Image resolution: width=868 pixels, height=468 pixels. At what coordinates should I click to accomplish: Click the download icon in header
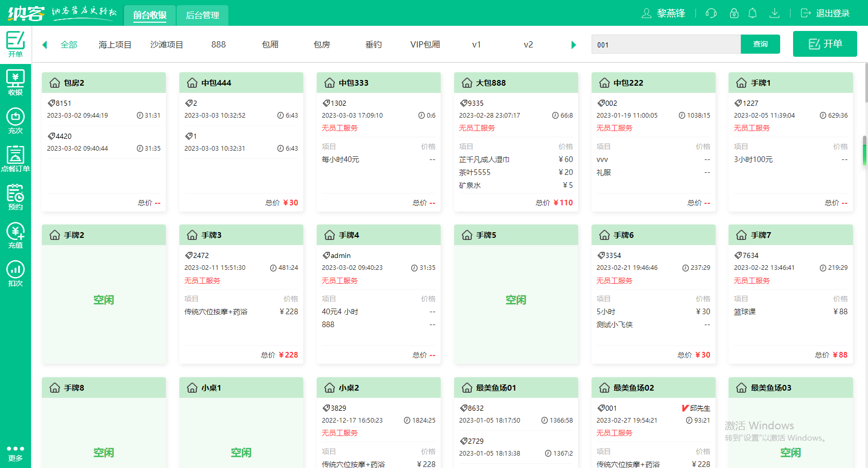point(774,13)
